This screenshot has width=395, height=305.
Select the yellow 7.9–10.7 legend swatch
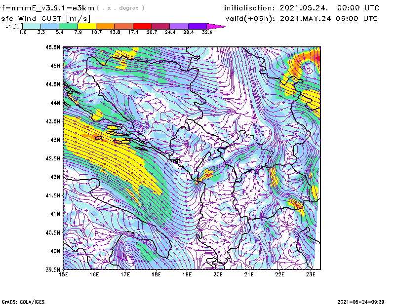(x=87, y=26)
